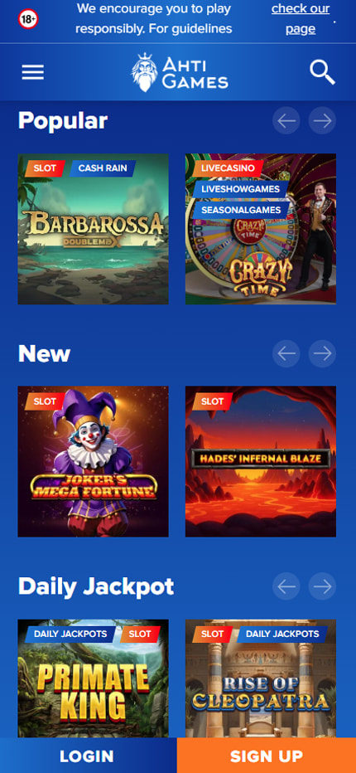Go back in New games carousel

click(x=286, y=353)
